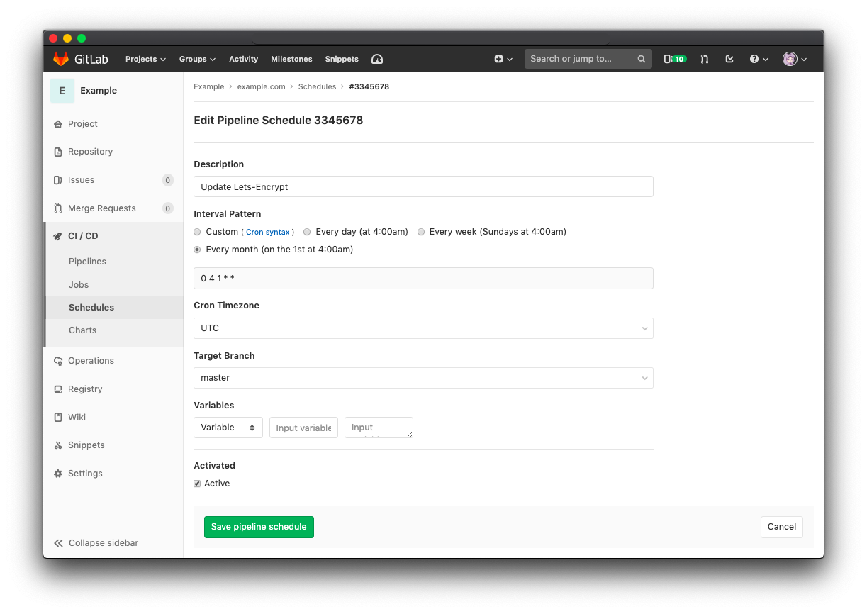Open the performance bar gauge icon

pos(377,59)
